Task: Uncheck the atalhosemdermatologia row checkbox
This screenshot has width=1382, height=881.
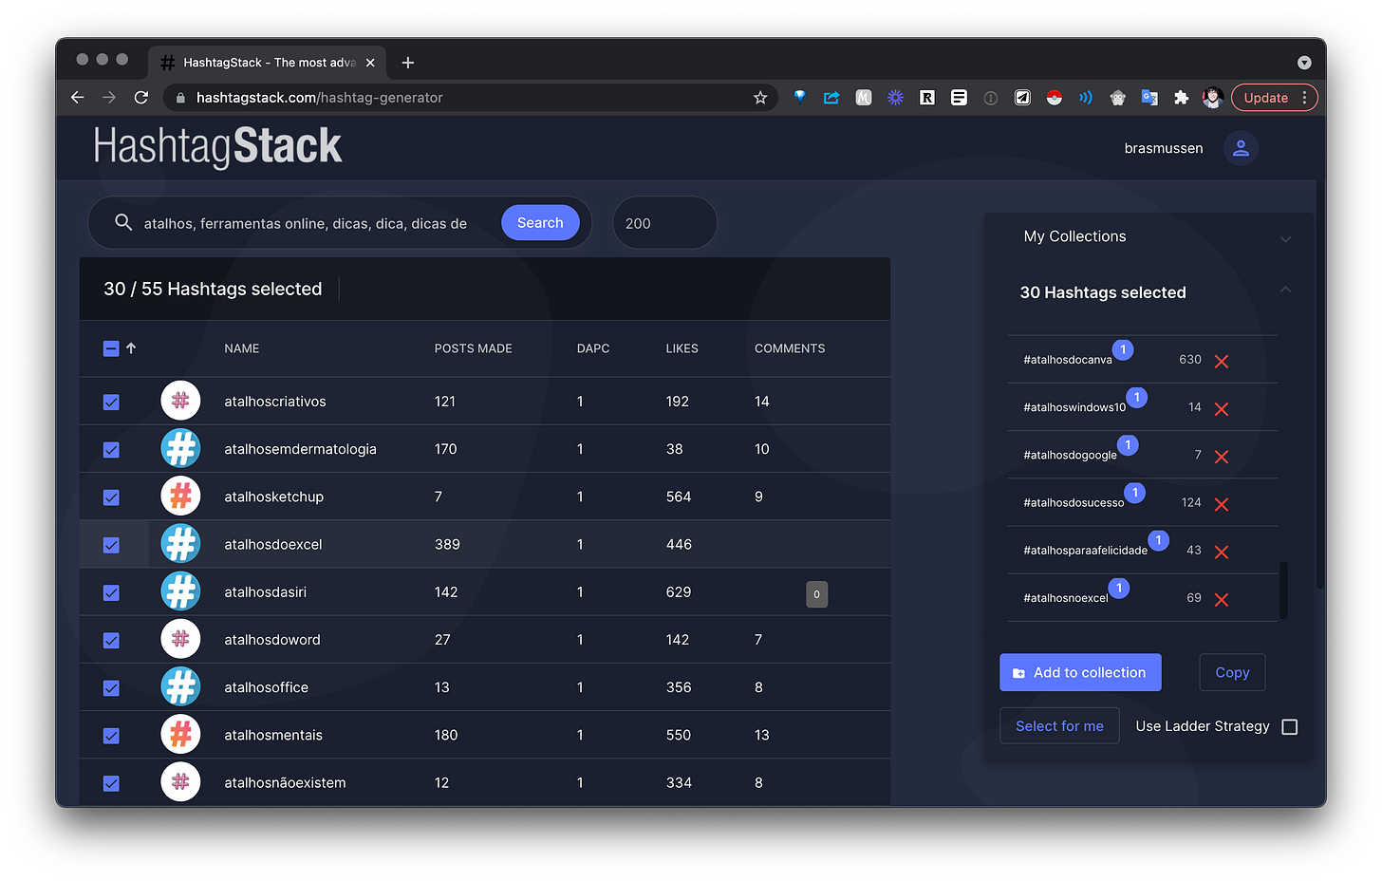Action: pos(111,449)
